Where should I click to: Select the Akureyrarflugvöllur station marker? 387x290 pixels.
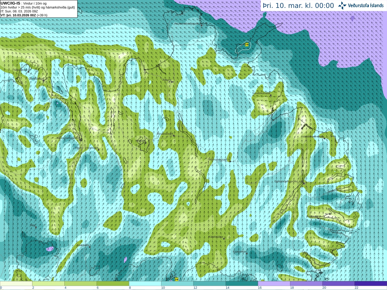pos(81,140)
